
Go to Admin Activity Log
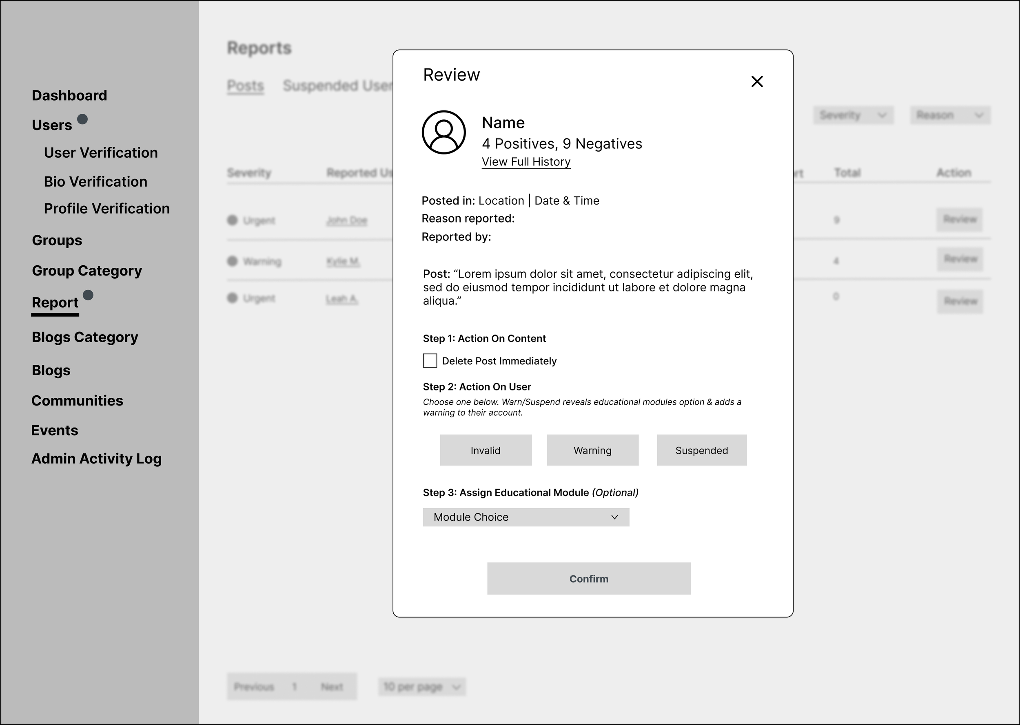pyautogui.click(x=96, y=458)
